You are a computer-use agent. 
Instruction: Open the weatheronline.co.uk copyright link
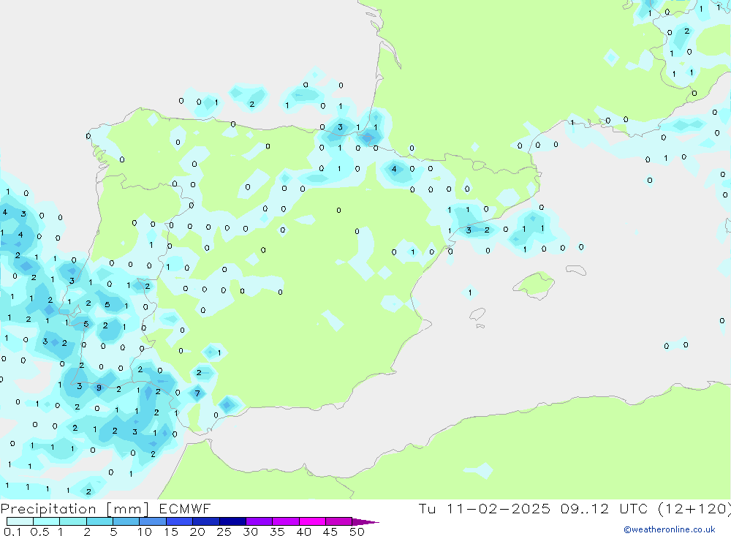point(670,529)
